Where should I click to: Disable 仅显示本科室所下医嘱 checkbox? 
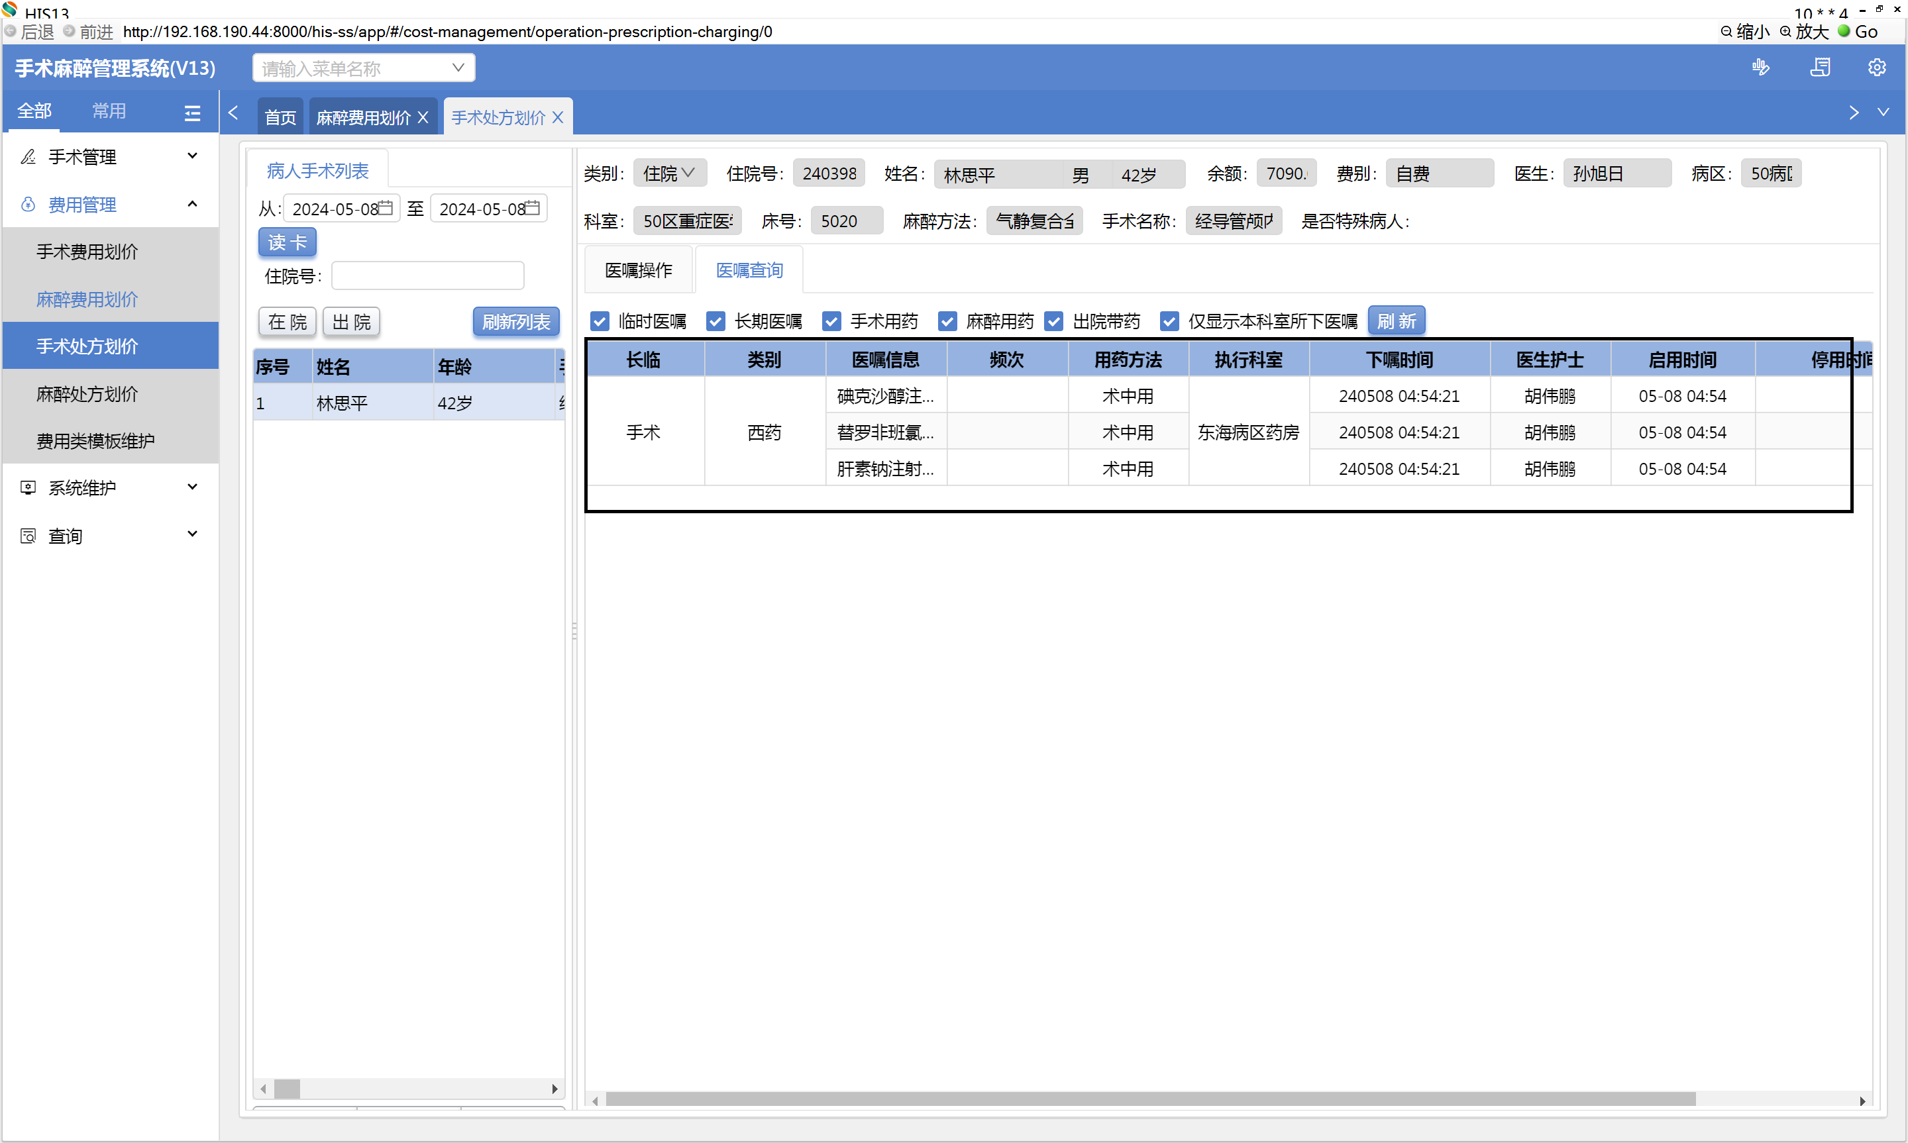[x=1169, y=321]
